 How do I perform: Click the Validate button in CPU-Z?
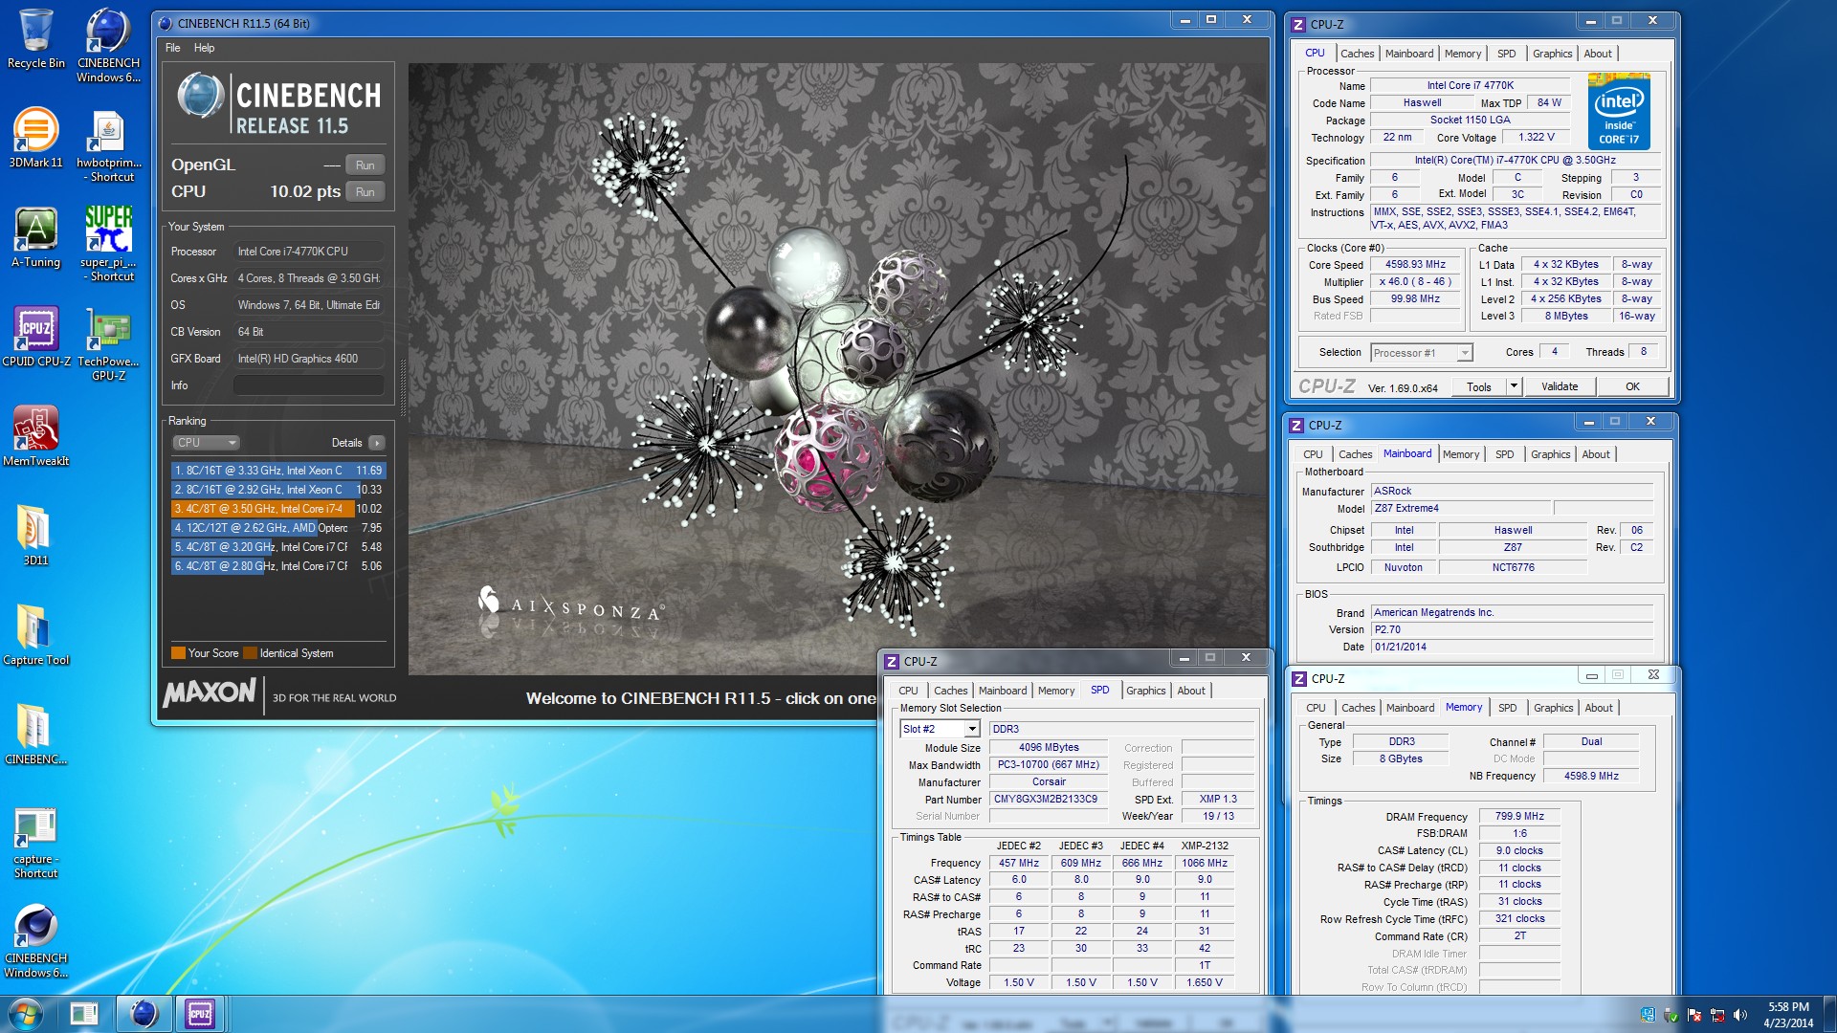(x=1560, y=387)
